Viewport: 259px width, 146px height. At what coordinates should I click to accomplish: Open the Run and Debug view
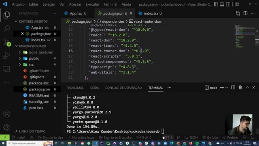[x=6, y=56]
